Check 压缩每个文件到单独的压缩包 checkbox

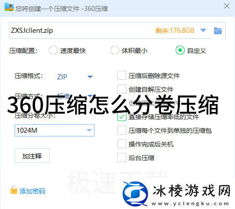(x=122, y=130)
